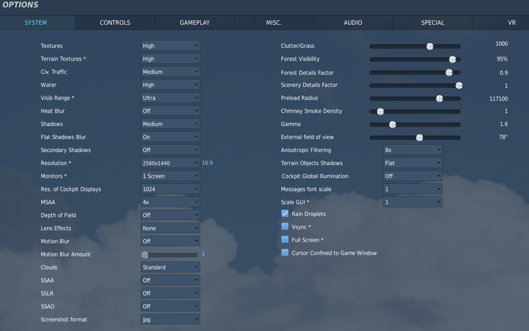The height and width of the screenshot is (331, 529).
Task: Go to the AUDIO tab
Action: (x=353, y=23)
